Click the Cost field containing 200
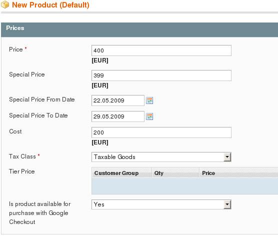 161,132
